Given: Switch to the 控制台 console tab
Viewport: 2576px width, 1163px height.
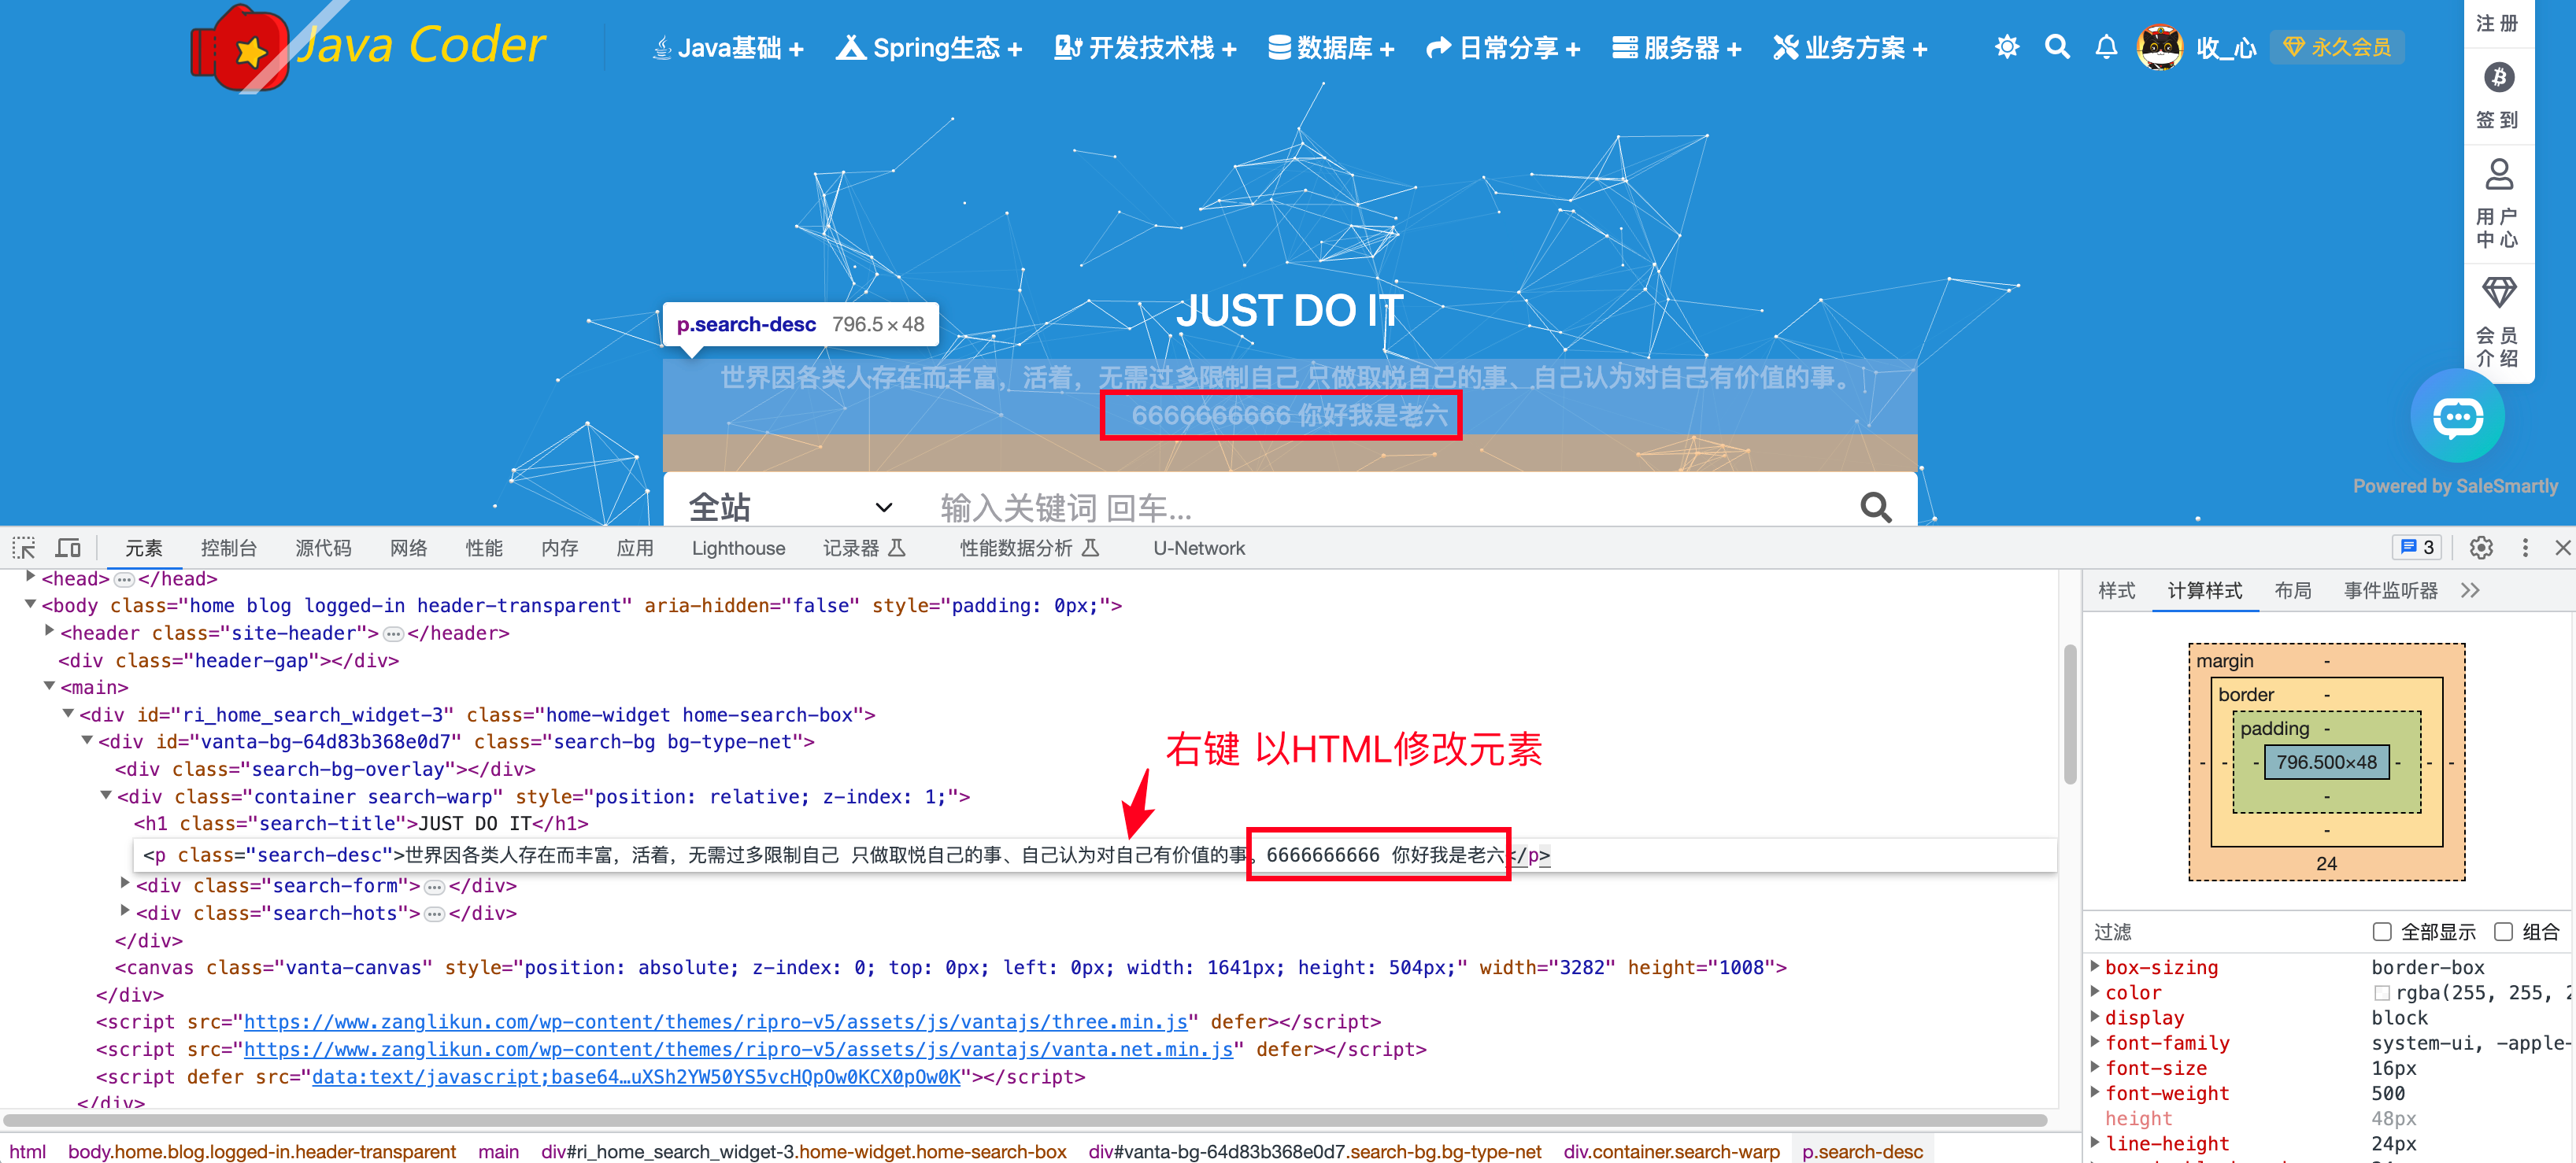Looking at the screenshot, I should (228, 548).
